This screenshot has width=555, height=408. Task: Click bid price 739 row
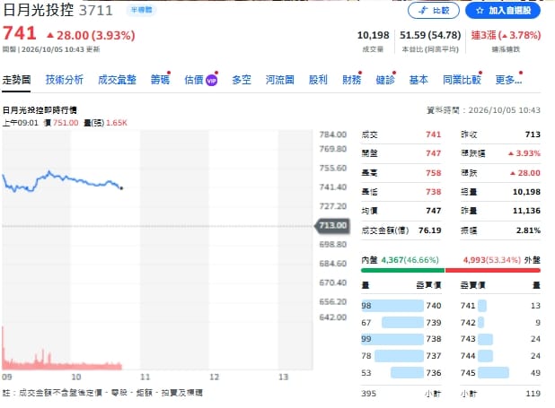point(401,323)
